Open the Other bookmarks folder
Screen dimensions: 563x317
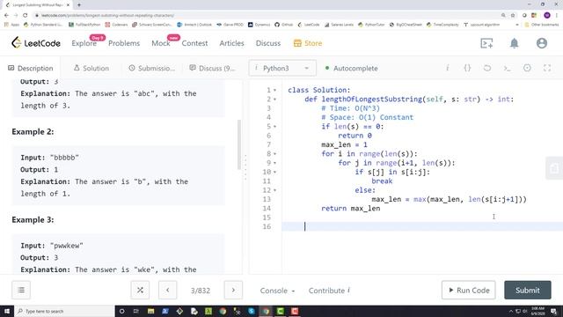tap(542, 25)
